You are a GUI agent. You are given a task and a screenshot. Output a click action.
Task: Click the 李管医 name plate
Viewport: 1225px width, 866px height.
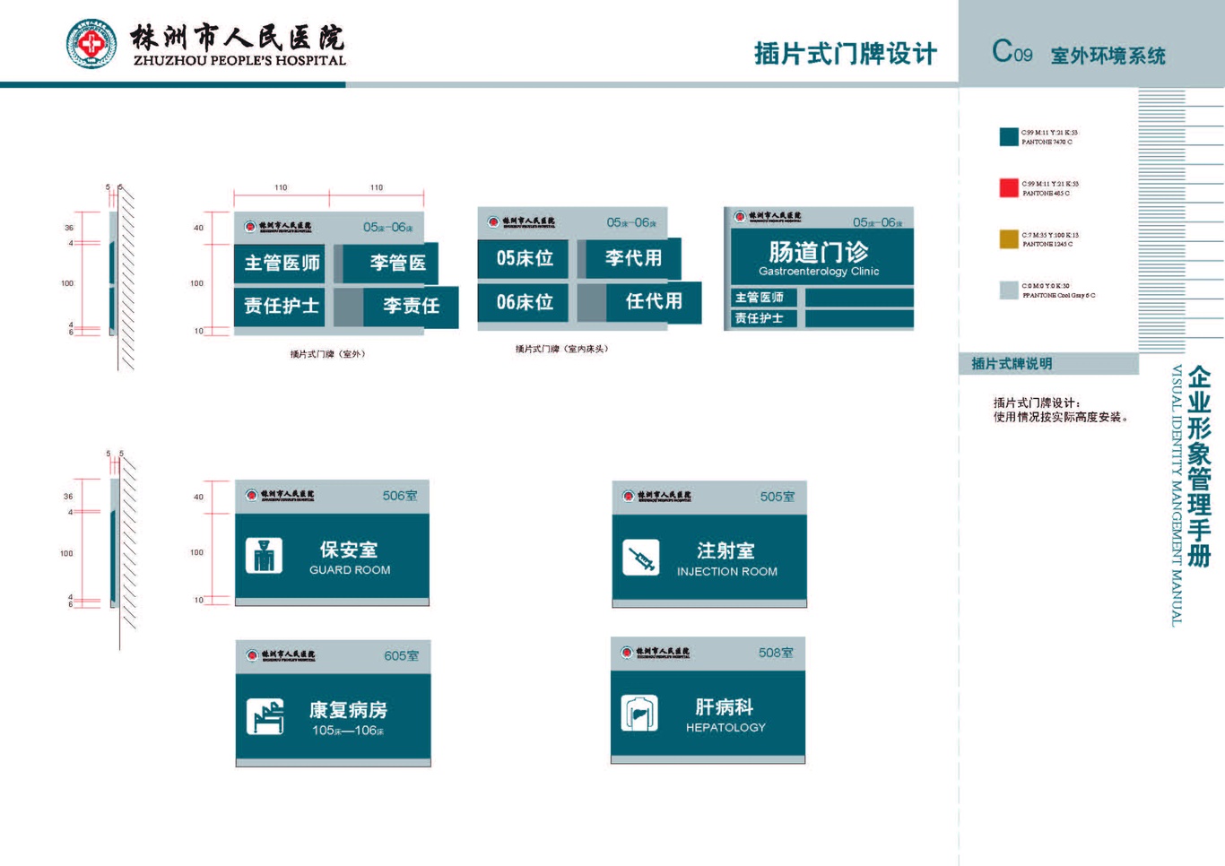pos(390,263)
